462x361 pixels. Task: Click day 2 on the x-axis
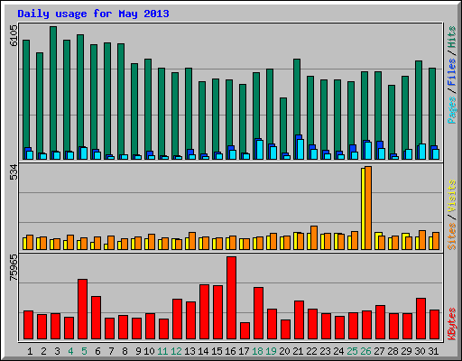tap(43, 351)
